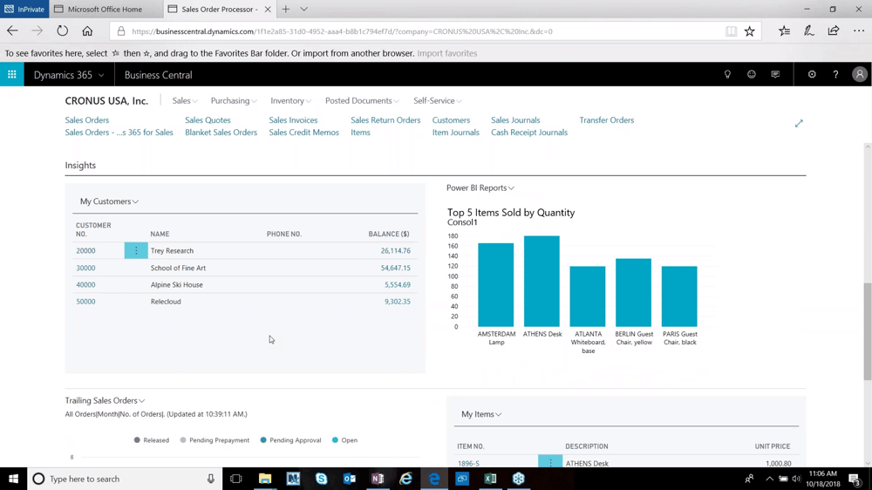This screenshot has height=490, width=872.
Task: Expand the Purchasing menu
Action: point(234,100)
